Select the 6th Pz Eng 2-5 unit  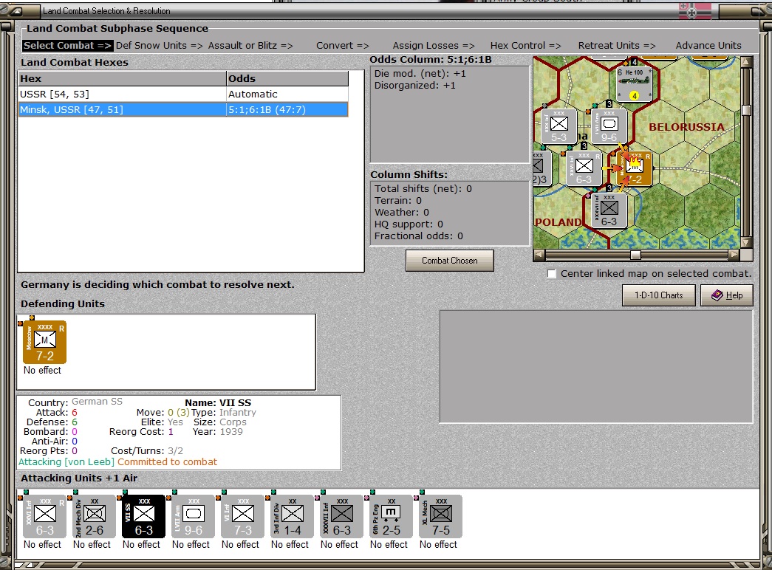click(x=391, y=517)
